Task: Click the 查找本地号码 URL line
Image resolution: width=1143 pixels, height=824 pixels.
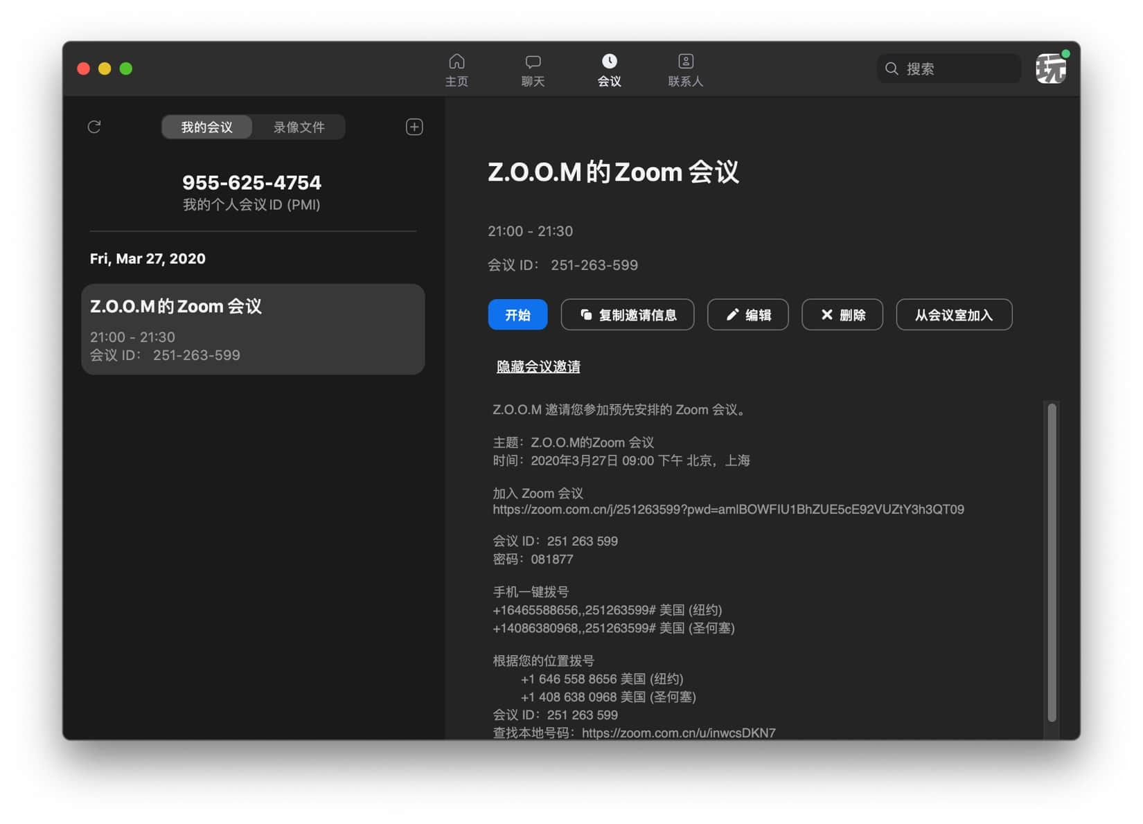Action: click(x=634, y=733)
